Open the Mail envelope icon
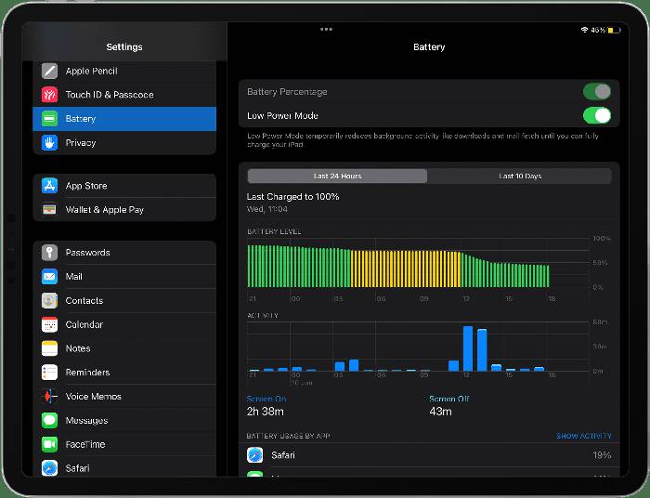650x498 pixels. pyautogui.click(x=49, y=276)
